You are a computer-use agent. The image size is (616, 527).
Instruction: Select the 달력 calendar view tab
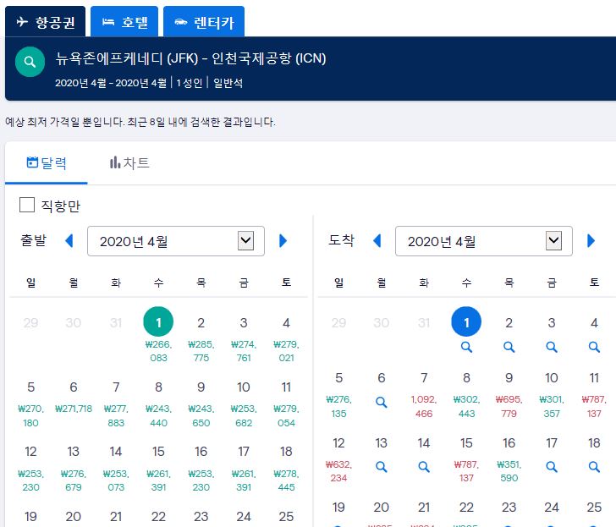tap(47, 163)
